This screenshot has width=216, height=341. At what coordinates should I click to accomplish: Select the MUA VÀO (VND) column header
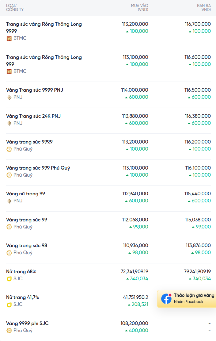point(139,8)
